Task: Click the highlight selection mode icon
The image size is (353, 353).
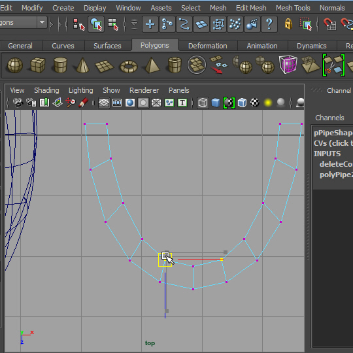Action: (x=306, y=24)
